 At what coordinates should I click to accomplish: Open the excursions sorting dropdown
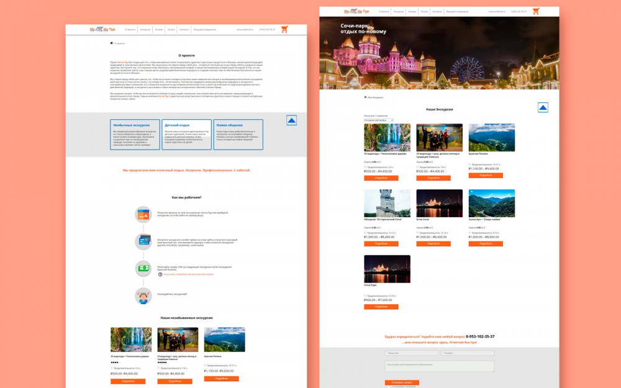point(378,120)
